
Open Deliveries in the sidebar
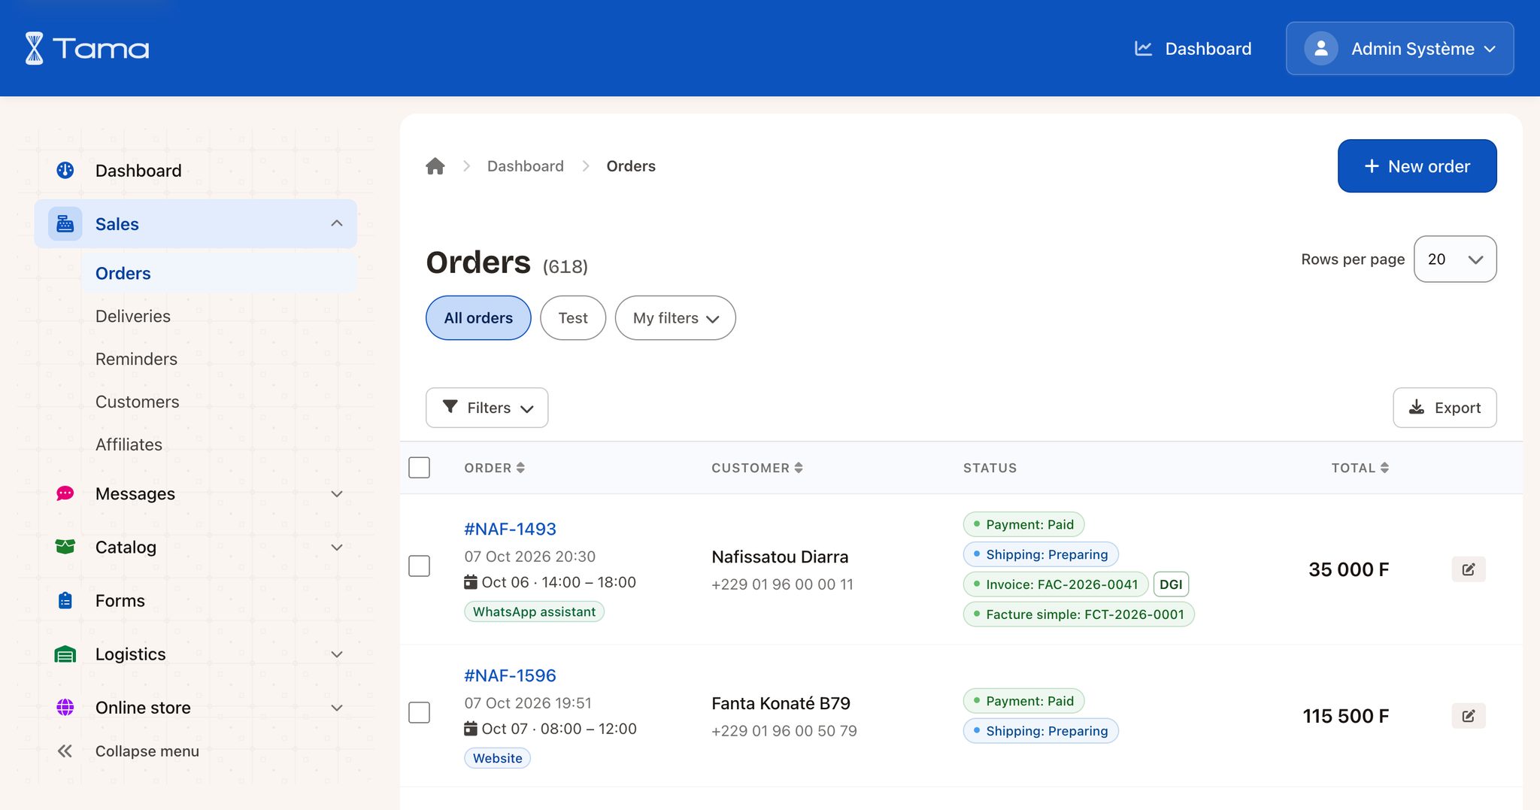[133, 316]
